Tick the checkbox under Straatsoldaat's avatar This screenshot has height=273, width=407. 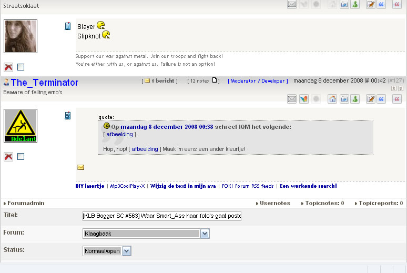tap(21, 67)
